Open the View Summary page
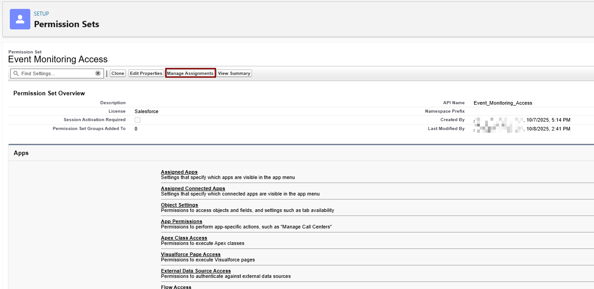This screenshot has height=289, width=594. click(x=234, y=73)
